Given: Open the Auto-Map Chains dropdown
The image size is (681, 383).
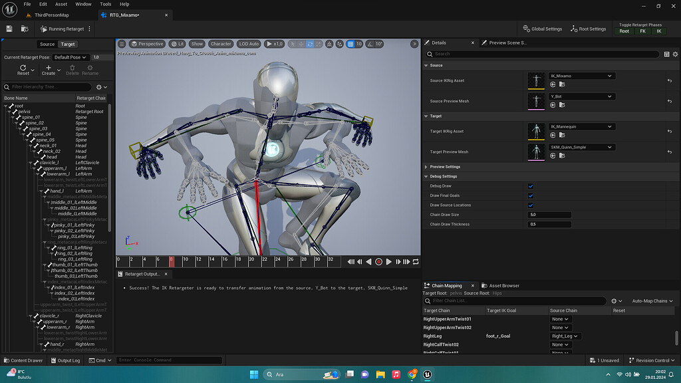Looking at the screenshot, I should 651,301.
